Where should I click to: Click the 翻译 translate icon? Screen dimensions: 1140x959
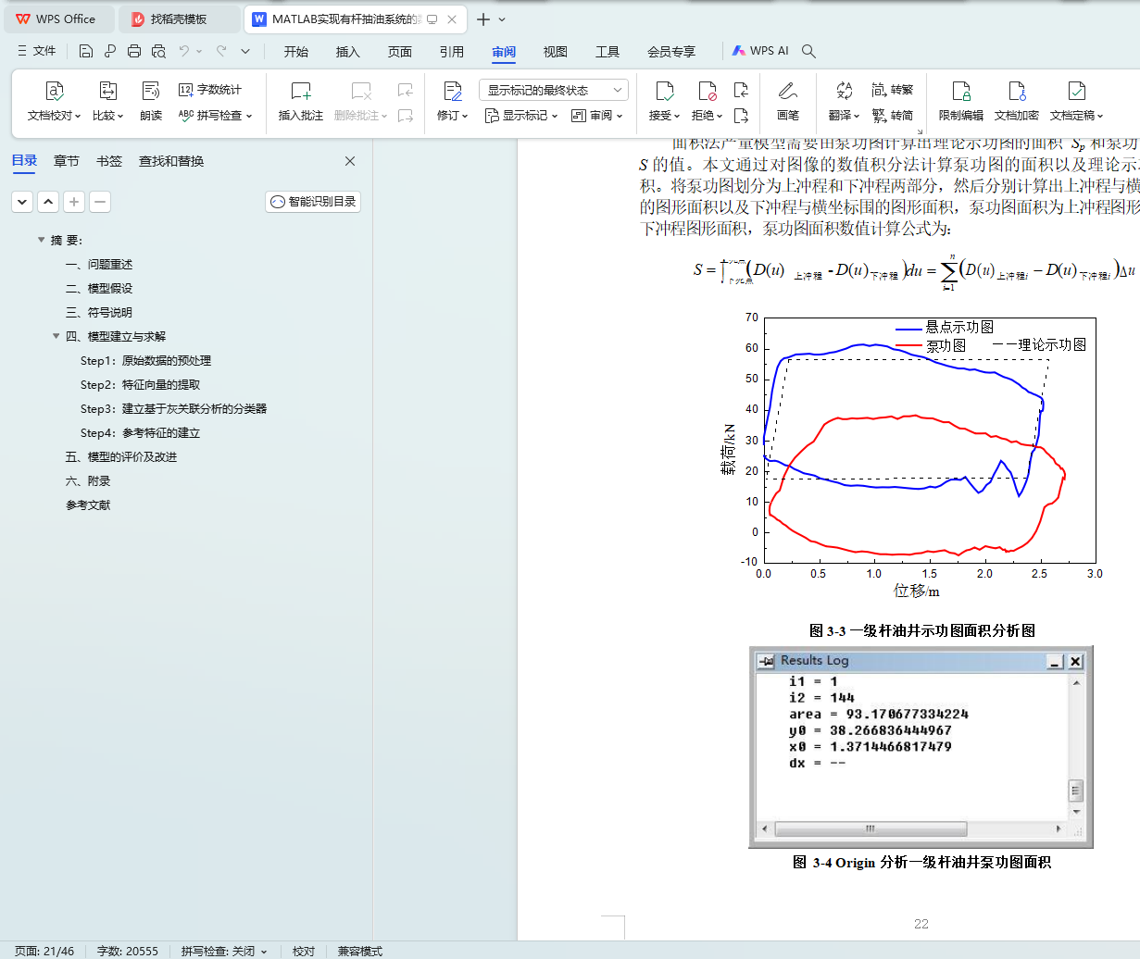tap(844, 91)
